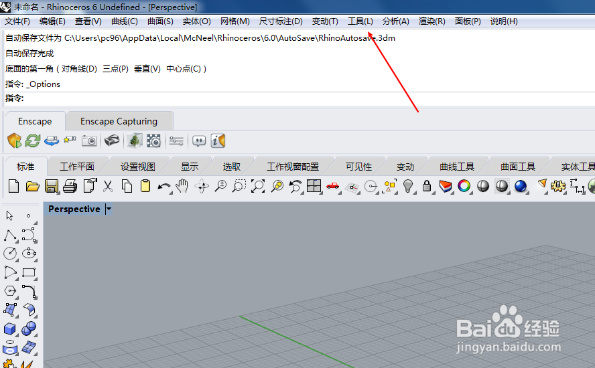
Task: Select the Circle tool in left sidebar
Action: tap(10, 254)
